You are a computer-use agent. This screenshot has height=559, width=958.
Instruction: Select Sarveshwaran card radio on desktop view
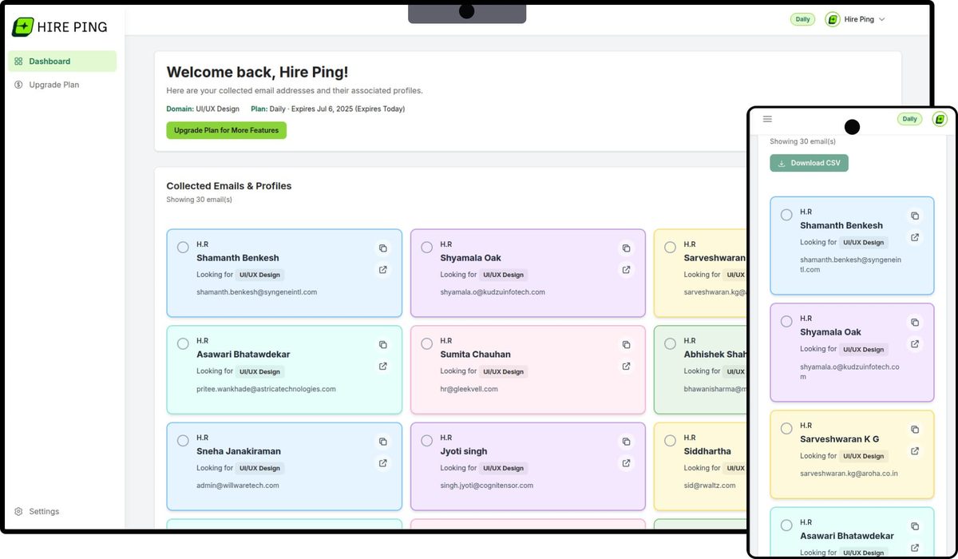click(670, 248)
